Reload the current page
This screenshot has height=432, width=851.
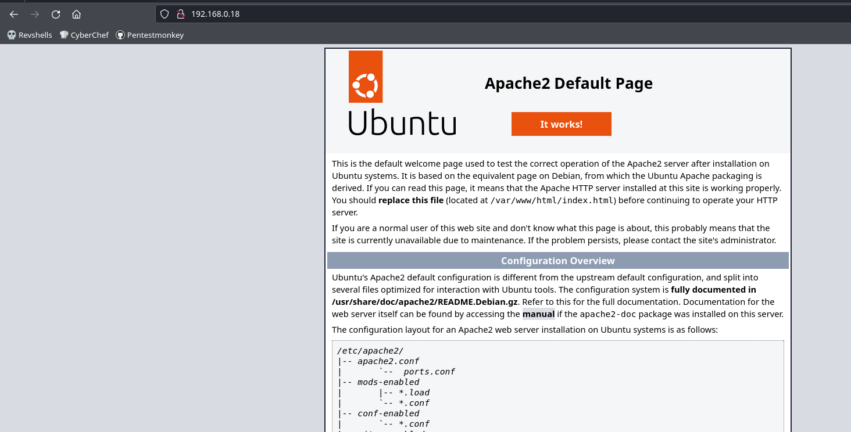[x=56, y=14]
